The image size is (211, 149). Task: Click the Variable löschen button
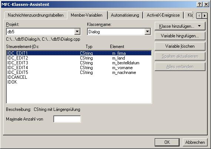click(180, 46)
